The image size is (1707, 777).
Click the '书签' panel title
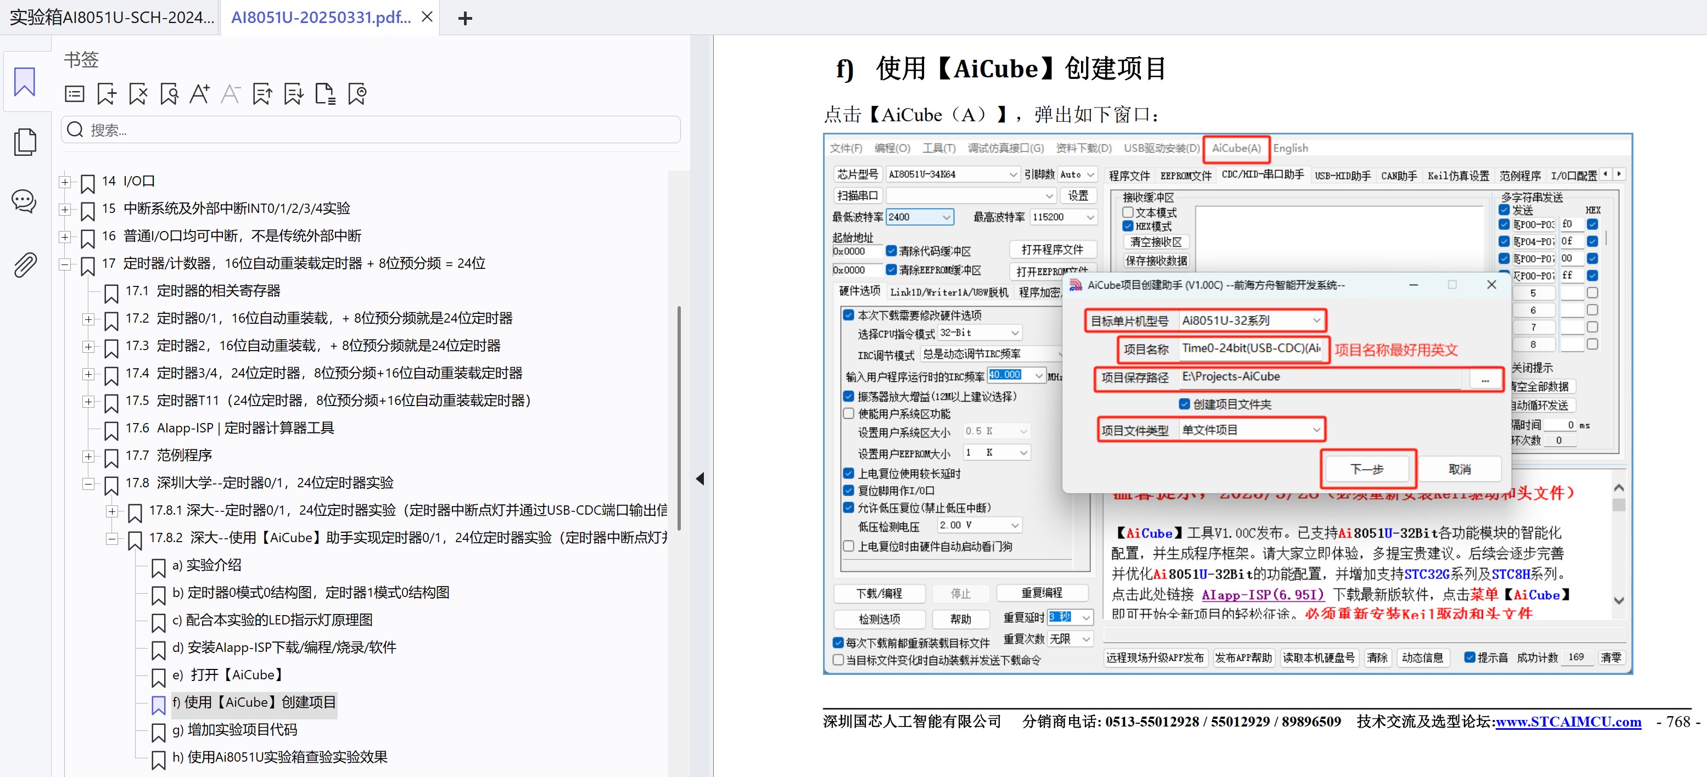[x=81, y=60]
